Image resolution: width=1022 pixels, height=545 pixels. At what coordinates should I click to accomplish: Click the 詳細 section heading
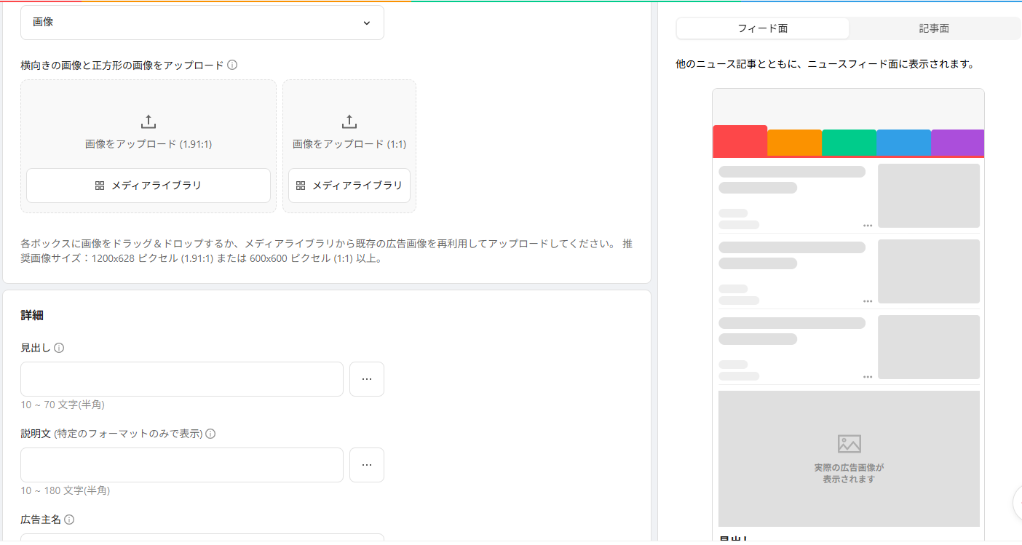click(32, 315)
